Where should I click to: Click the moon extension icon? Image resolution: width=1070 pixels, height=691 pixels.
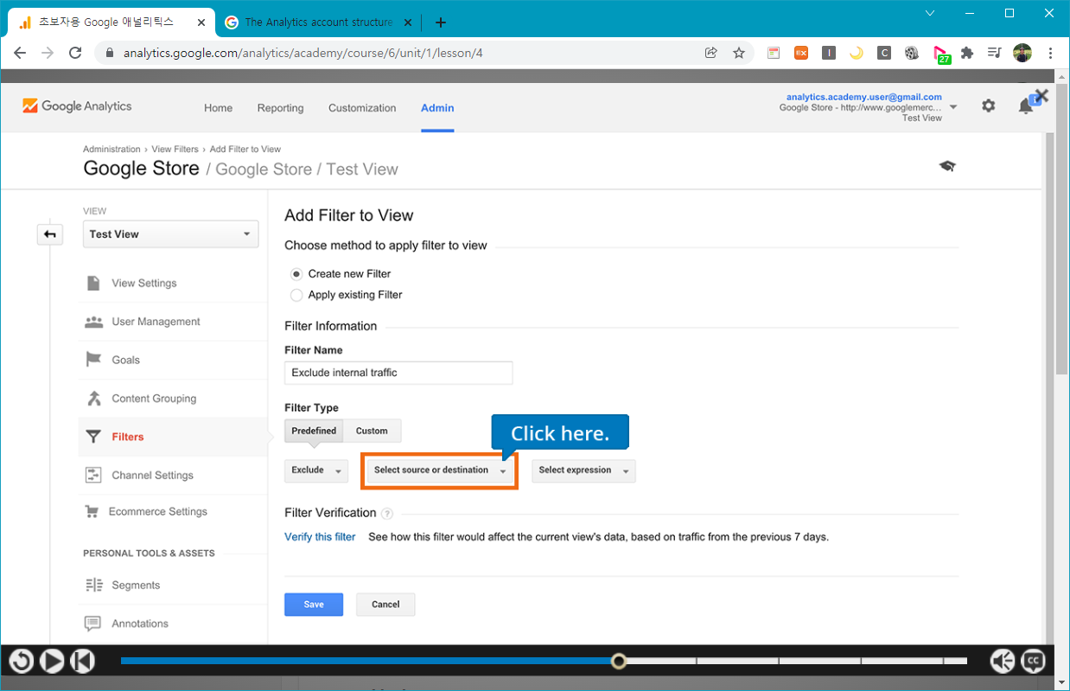point(857,53)
